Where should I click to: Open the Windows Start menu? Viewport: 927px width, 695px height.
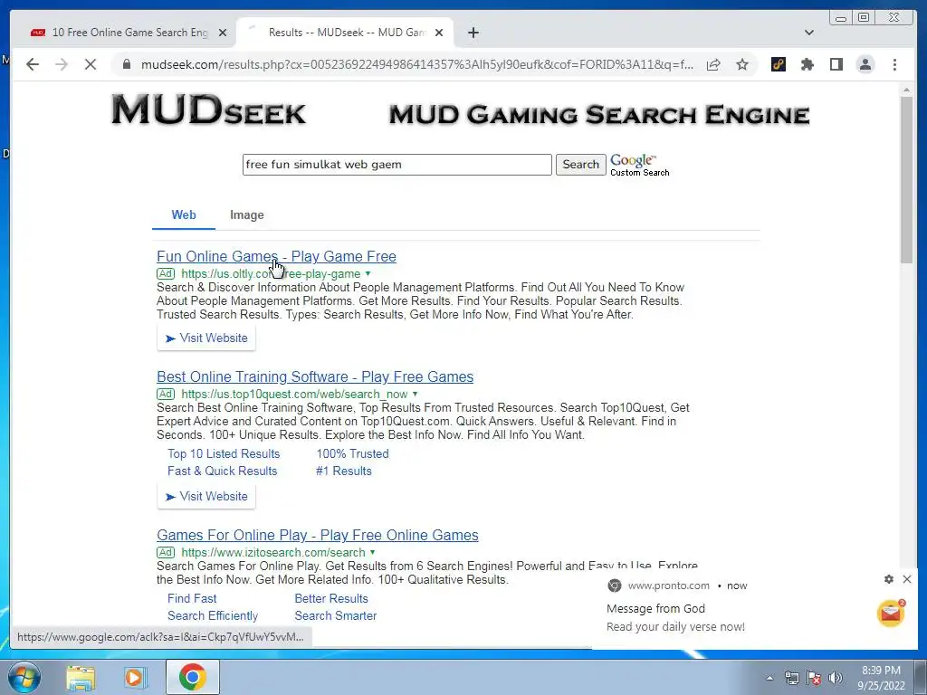tap(24, 677)
